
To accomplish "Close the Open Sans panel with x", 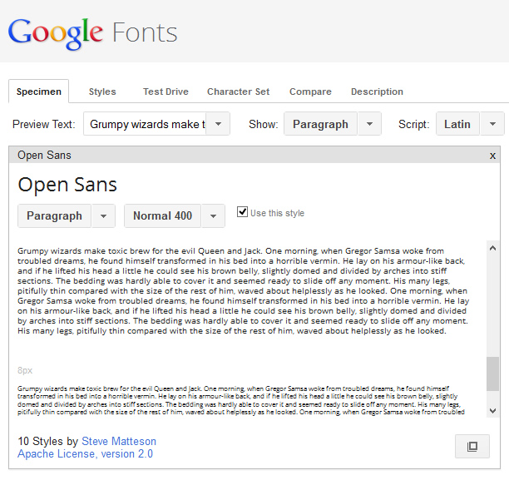I will [x=492, y=156].
